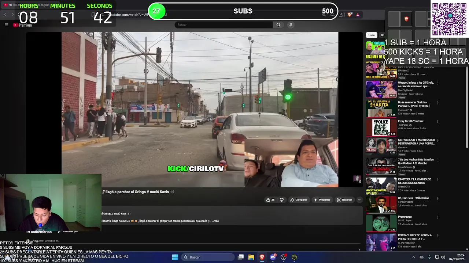This screenshot has height=263, width=469.
Task: Open the three-dot menu for Every Breath You Take
Action: (x=437, y=122)
